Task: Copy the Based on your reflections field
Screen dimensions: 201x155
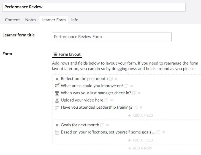Action: (x=158, y=132)
